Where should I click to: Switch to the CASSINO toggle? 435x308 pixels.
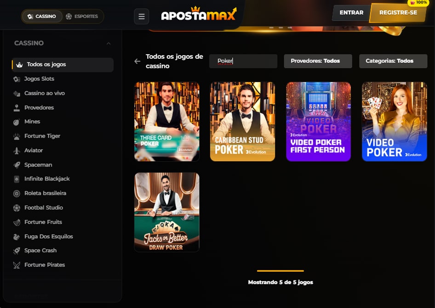(42, 17)
